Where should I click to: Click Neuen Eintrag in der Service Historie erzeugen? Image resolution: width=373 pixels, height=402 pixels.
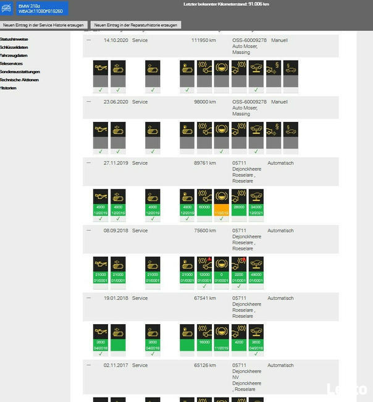pos(44,25)
